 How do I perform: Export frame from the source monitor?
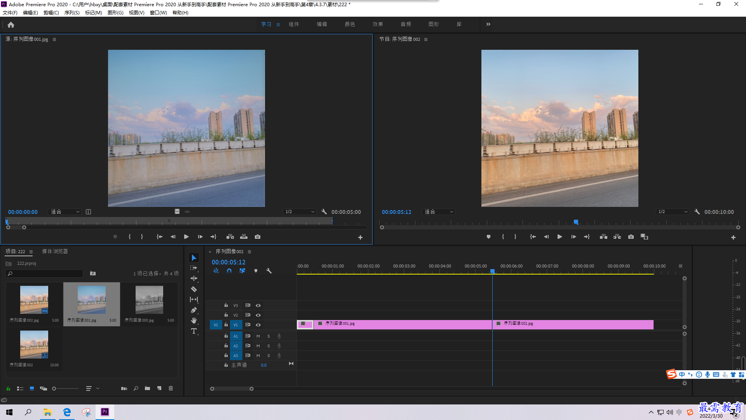pyautogui.click(x=258, y=237)
